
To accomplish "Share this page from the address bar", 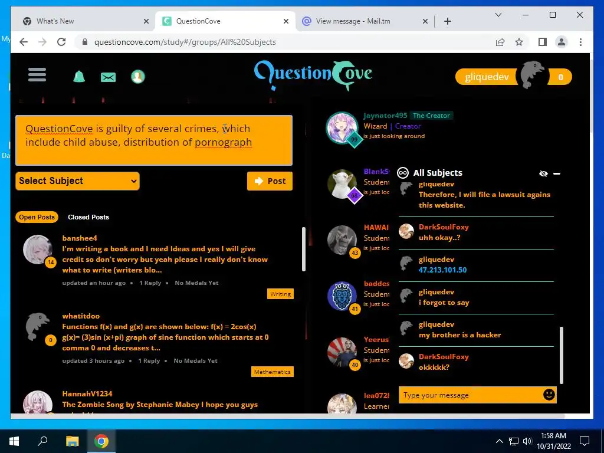I will 500,42.
